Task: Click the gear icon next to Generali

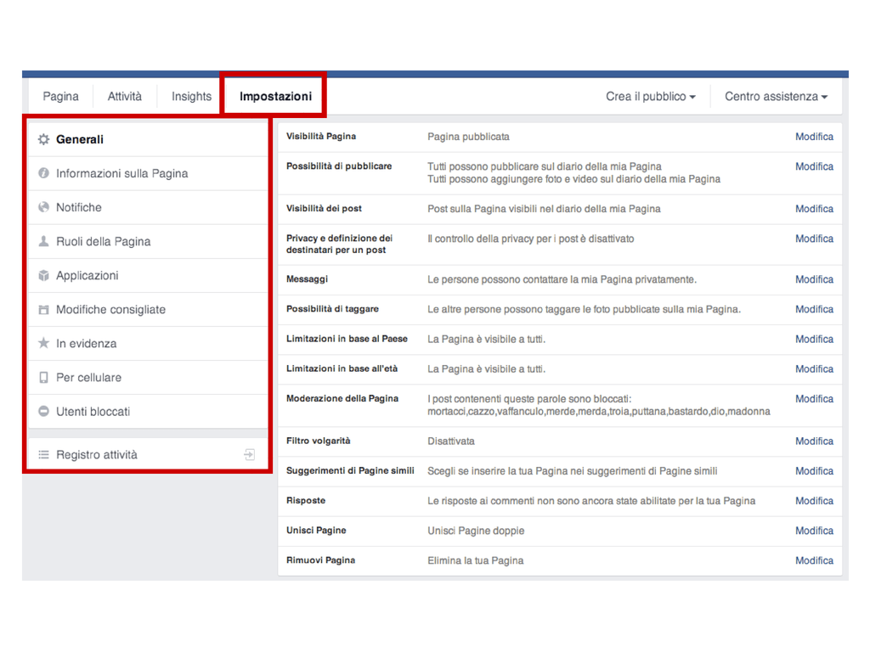Action: coord(43,139)
